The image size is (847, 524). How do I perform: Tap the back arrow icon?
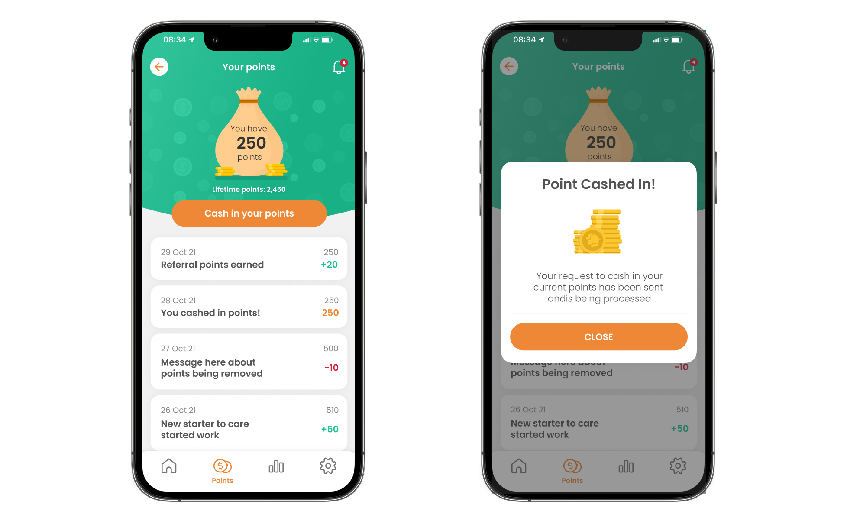[x=159, y=67]
